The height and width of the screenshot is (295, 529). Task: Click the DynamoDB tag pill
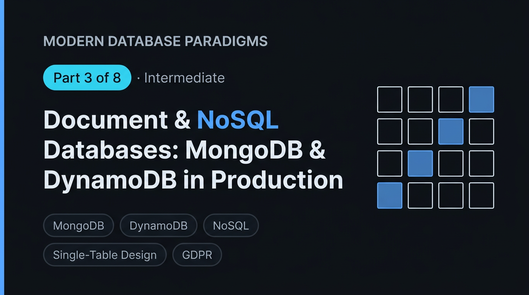tap(158, 225)
